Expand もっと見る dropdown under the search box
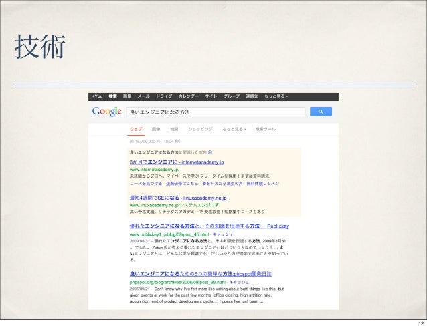Image resolution: width=427 pixels, height=328 pixels. pyautogui.click(x=234, y=129)
